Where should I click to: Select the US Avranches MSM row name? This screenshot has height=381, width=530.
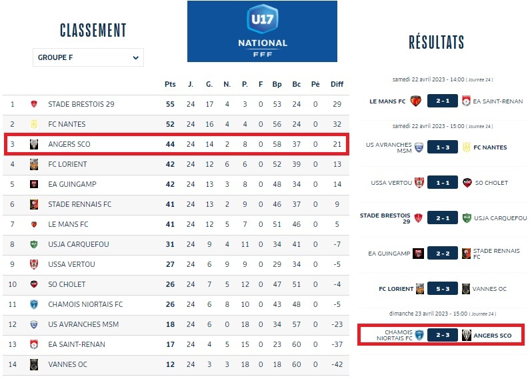click(76, 324)
